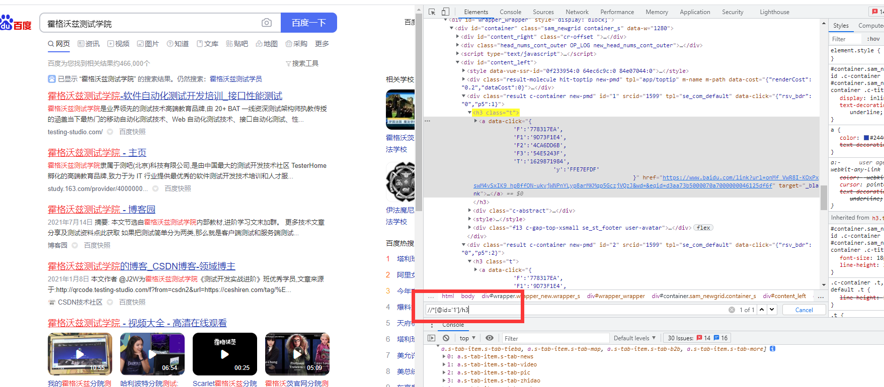Expand the c-abstract div node
This screenshot has width=884, height=387.
470,211
